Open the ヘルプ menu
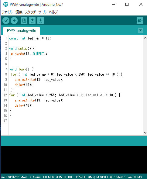The height and width of the screenshot is (179, 147). [x=53, y=12]
